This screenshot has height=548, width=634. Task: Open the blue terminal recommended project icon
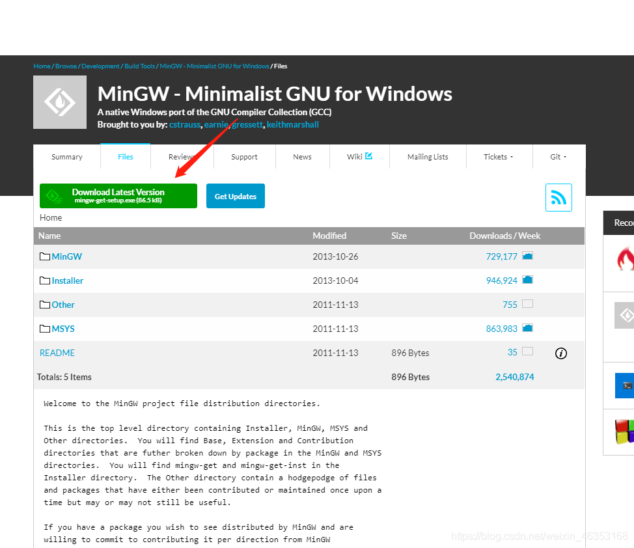(x=624, y=385)
